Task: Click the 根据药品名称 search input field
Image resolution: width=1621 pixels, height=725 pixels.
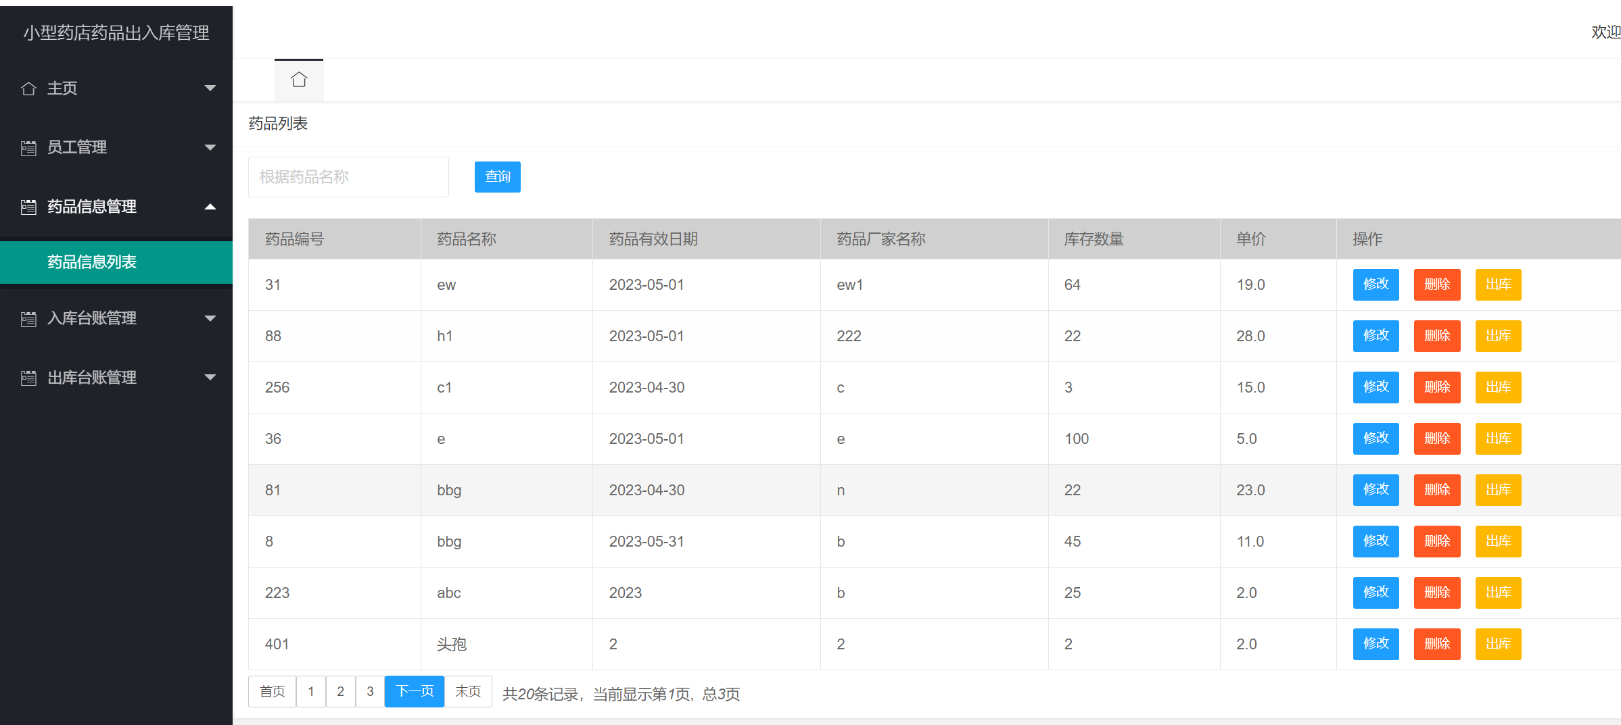Action: pos(348,176)
